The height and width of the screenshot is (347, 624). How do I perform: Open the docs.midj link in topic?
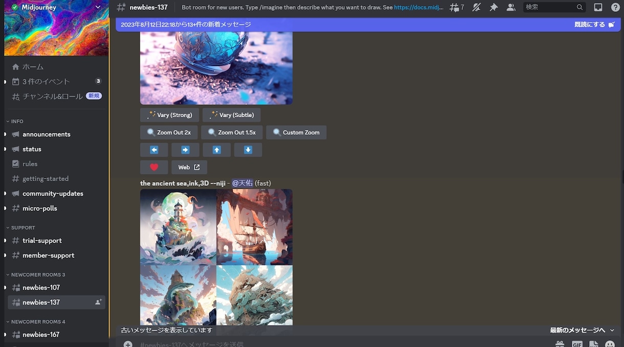pos(419,8)
